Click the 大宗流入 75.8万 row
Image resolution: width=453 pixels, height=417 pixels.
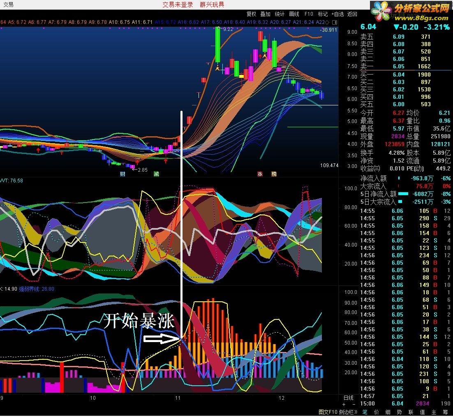coord(405,186)
